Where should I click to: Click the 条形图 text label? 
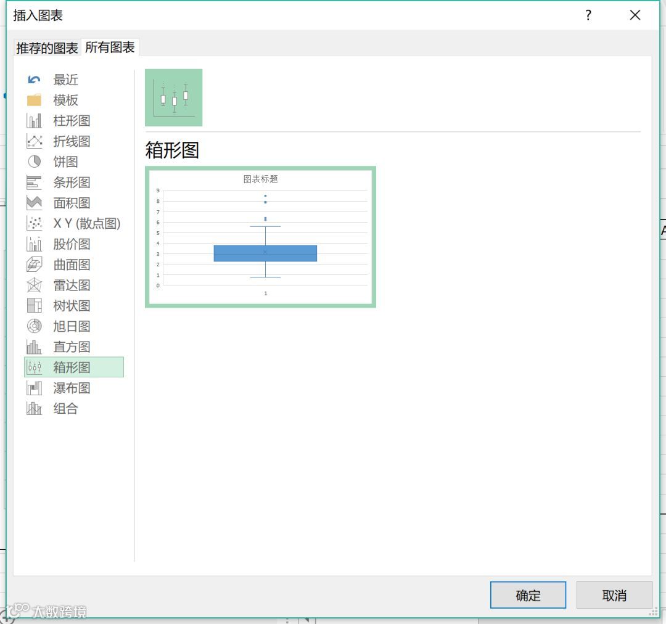pos(72,183)
